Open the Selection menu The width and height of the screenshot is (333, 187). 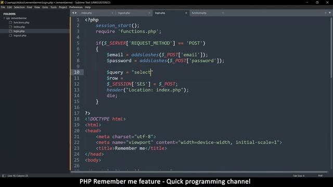pyautogui.click(x=19, y=7)
